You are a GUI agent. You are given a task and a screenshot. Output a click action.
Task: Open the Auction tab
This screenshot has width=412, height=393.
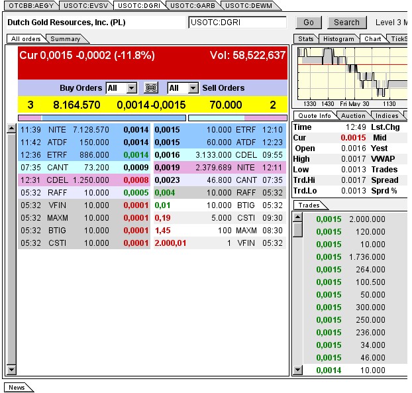pyautogui.click(x=354, y=116)
